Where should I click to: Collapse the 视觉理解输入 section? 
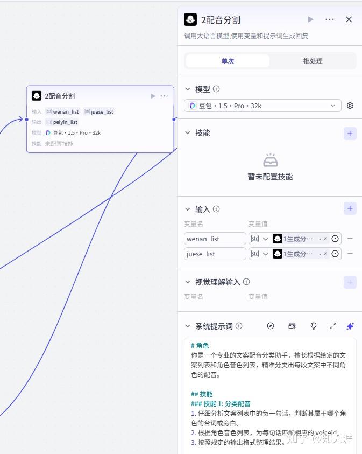188,282
